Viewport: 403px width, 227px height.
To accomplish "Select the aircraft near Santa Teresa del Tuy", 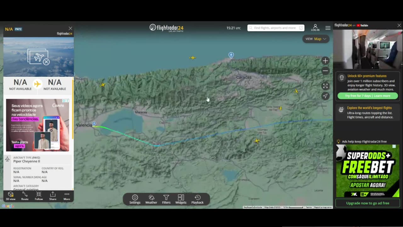I will click(280, 108).
